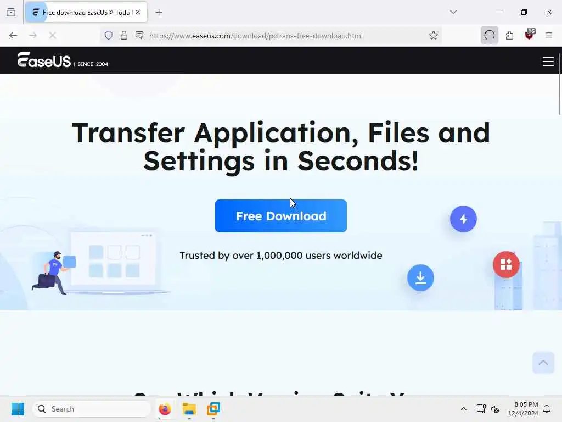Open the Windows Start menu
Image resolution: width=562 pixels, height=422 pixels.
18,409
